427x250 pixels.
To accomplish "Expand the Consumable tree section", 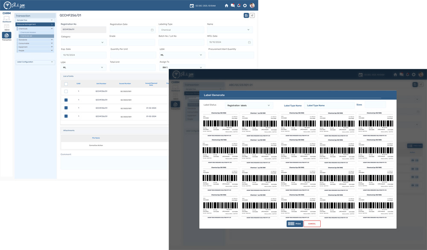I will (x=35, y=43).
